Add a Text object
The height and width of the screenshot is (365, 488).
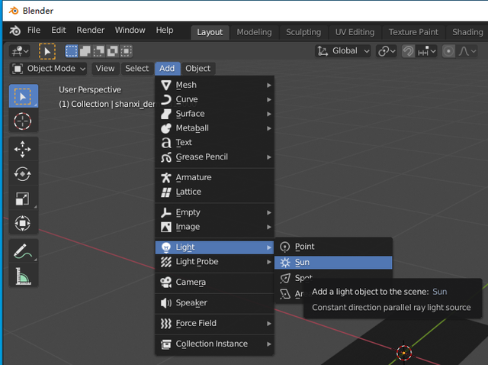click(215, 143)
